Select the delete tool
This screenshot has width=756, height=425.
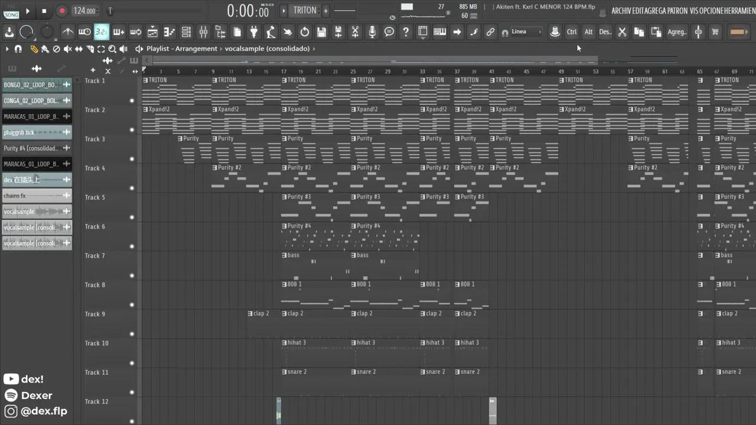(x=56, y=49)
